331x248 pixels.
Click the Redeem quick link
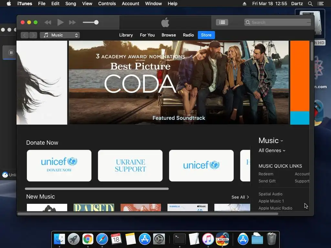266,174
